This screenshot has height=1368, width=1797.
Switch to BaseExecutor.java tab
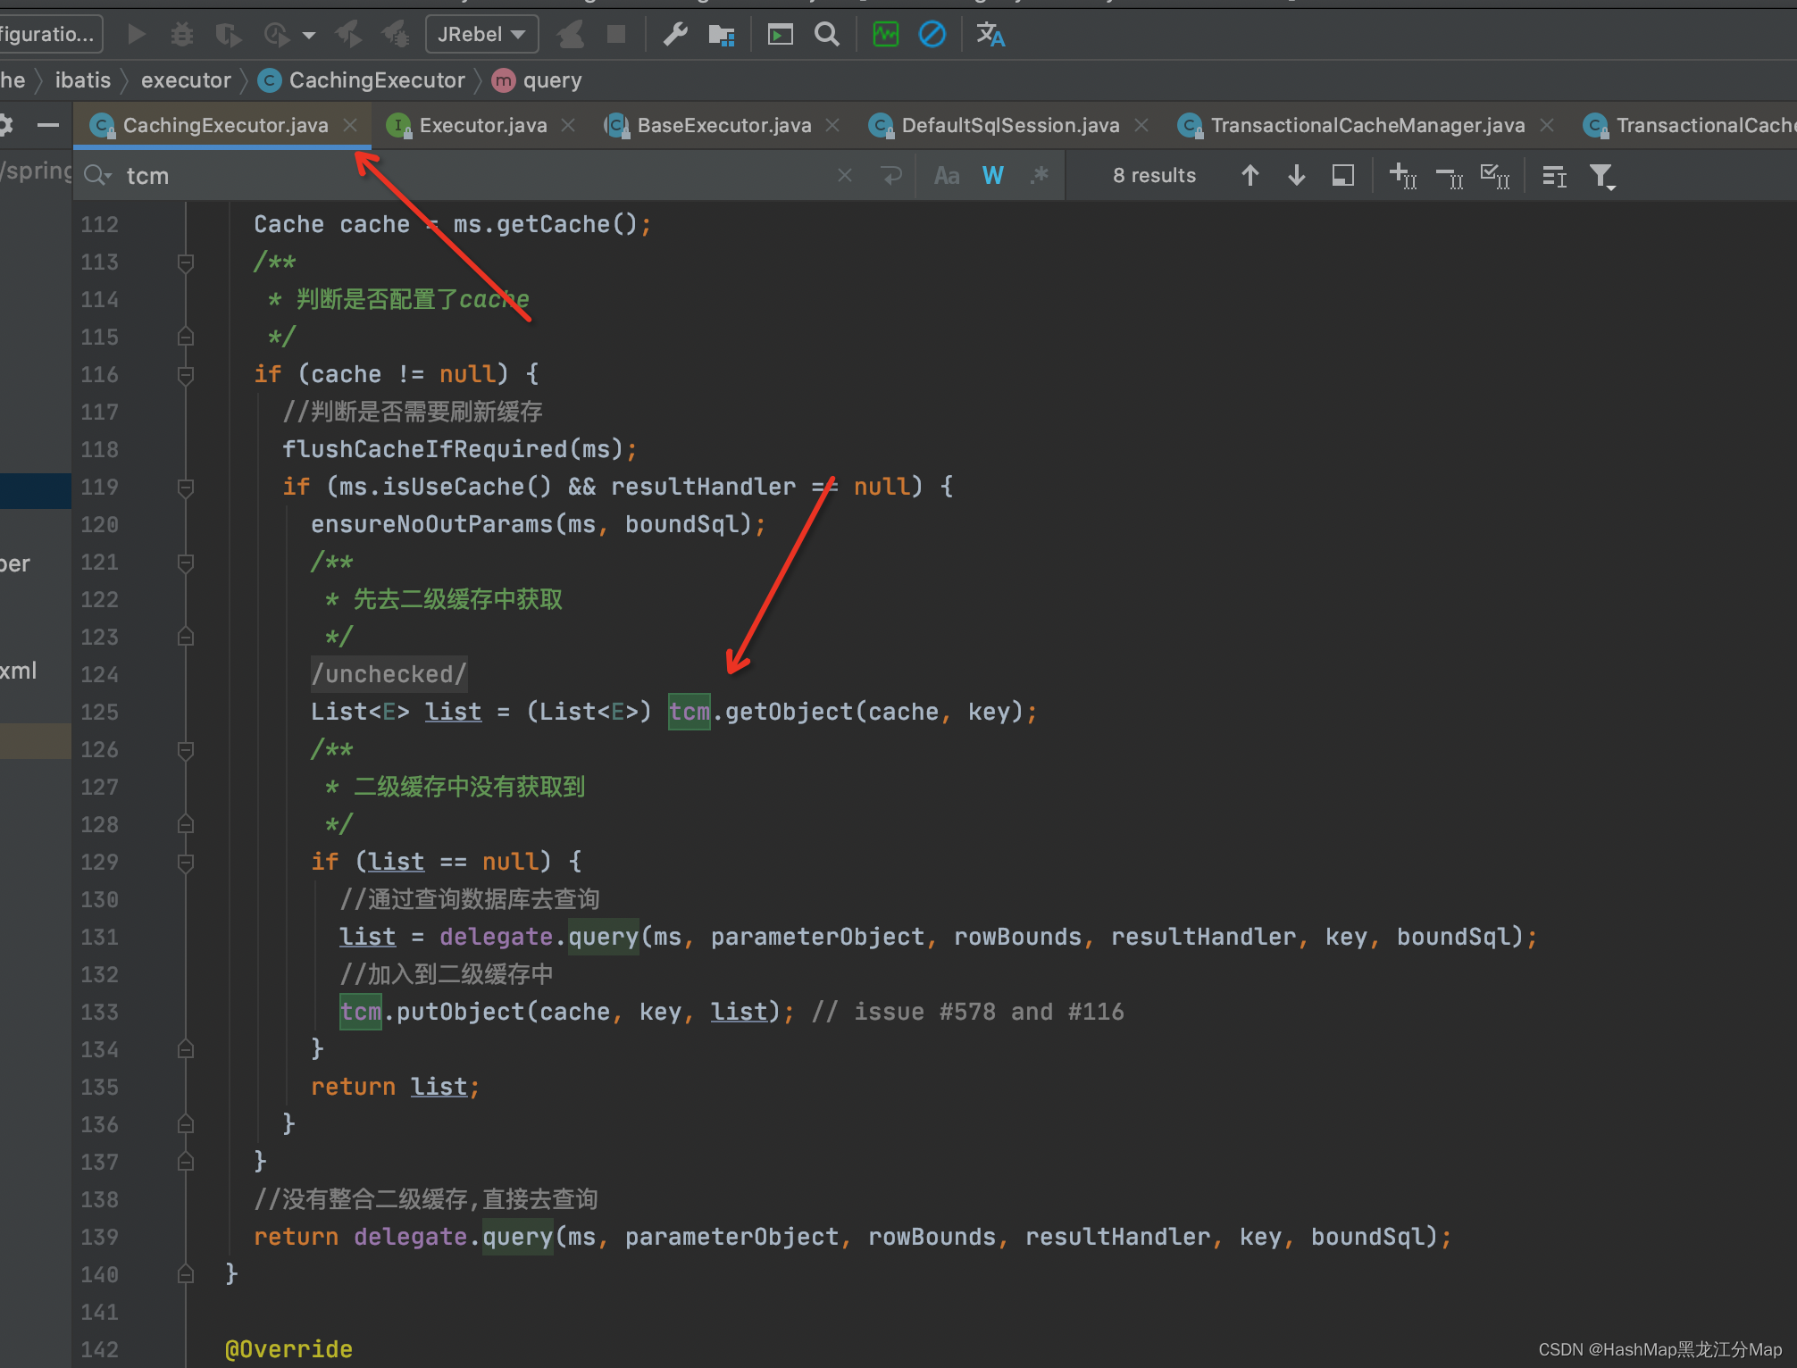(x=723, y=126)
